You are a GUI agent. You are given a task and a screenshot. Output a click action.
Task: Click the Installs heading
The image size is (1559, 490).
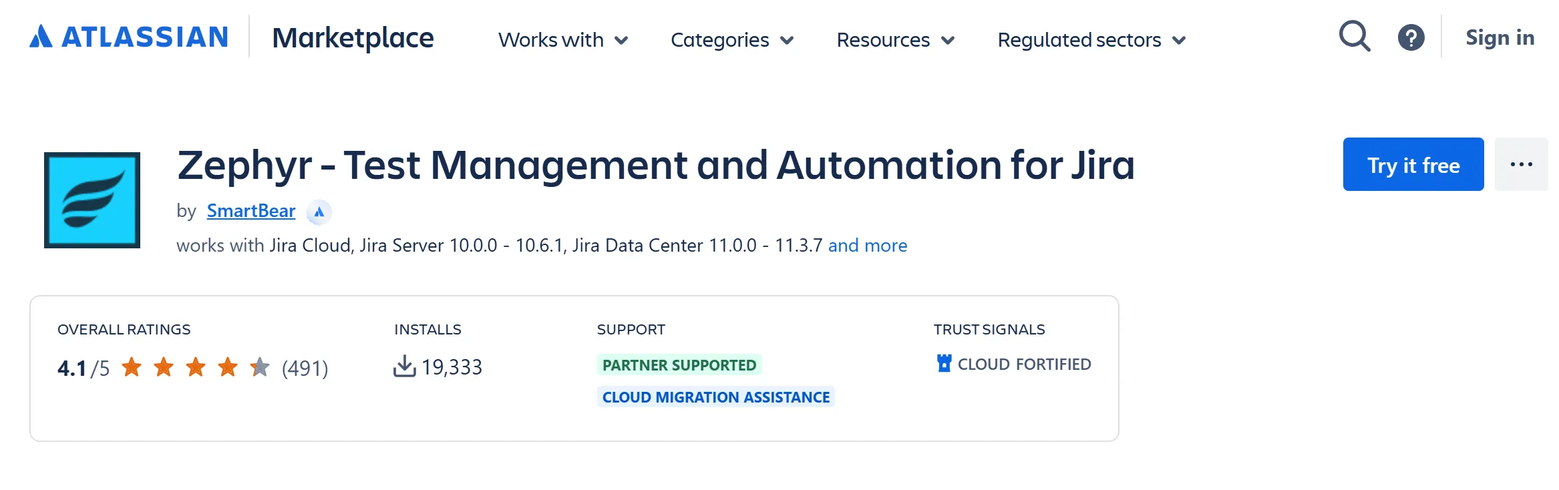click(427, 329)
